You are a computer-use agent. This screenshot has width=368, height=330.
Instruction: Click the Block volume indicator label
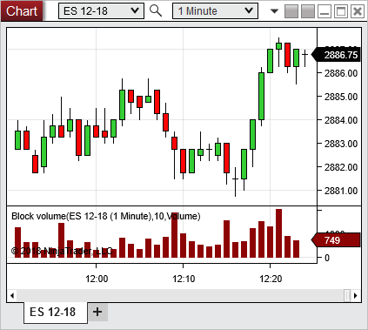tap(106, 216)
